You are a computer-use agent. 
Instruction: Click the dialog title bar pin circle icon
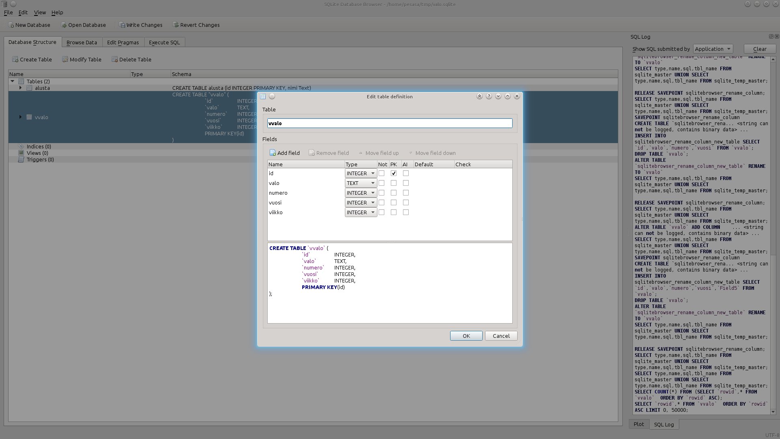point(272,96)
